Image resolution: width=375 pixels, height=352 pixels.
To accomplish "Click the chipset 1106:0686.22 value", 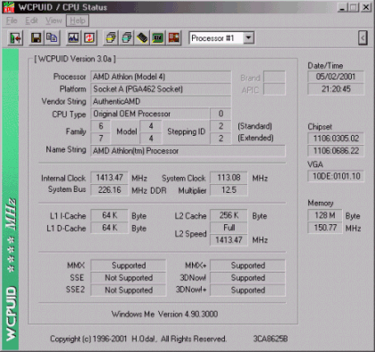I will pos(336,151).
